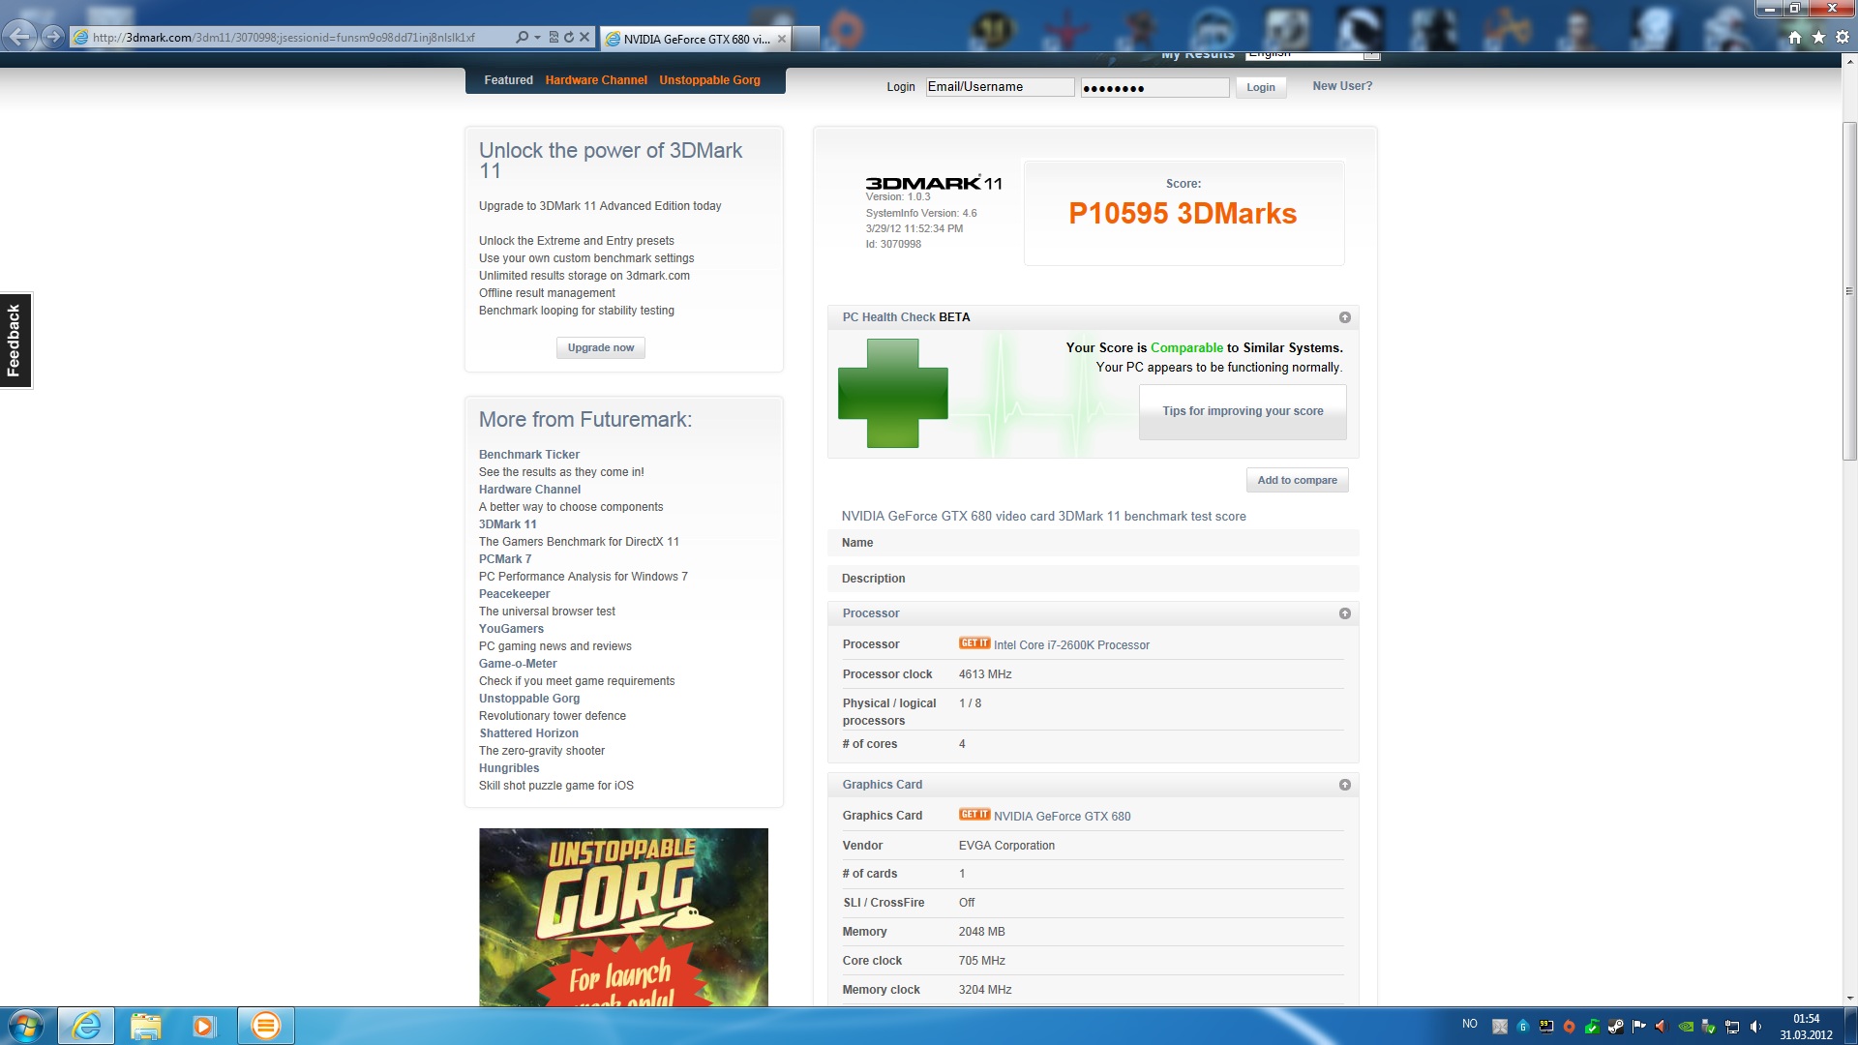Viewport: 1858px width, 1045px height.
Task: Open the Hungribles link
Action: pos(509,768)
